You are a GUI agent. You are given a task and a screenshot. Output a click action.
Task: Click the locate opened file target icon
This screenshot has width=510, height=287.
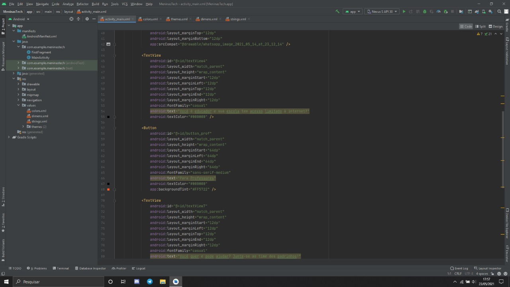[x=71, y=19]
